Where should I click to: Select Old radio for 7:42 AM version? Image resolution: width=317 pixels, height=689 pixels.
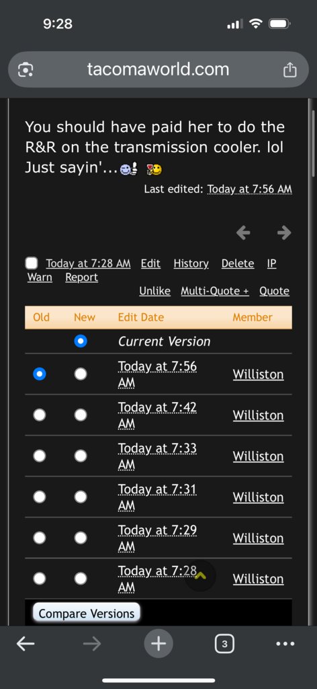point(40,415)
